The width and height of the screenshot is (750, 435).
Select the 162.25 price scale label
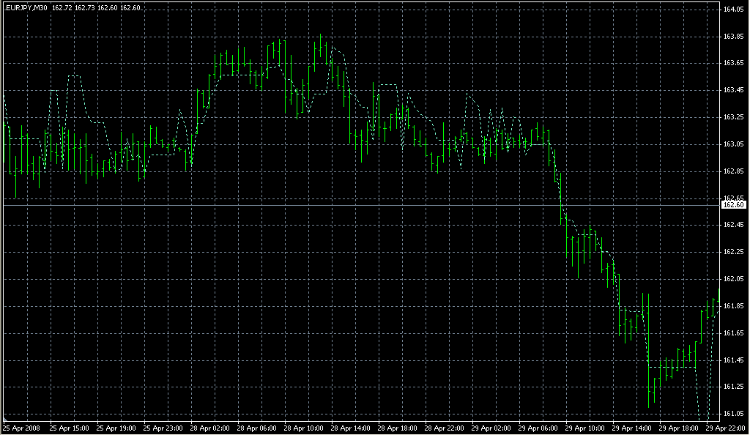point(733,252)
